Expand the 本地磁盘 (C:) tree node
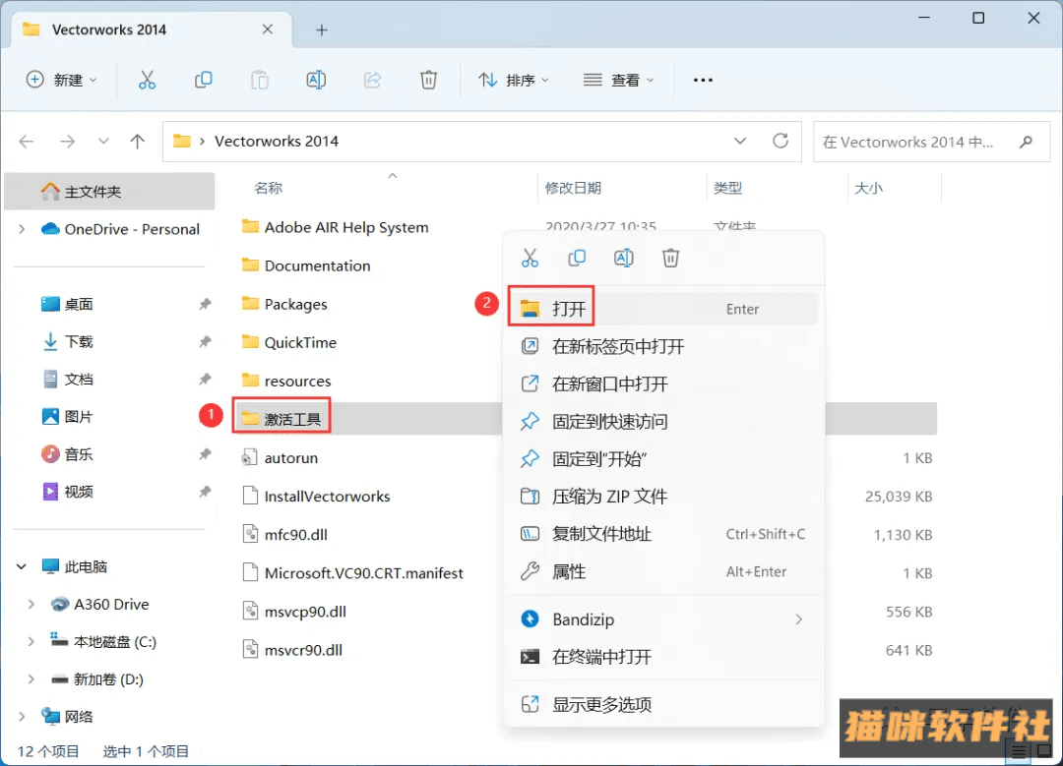Image resolution: width=1063 pixels, height=766 pixels. point(31,641)
